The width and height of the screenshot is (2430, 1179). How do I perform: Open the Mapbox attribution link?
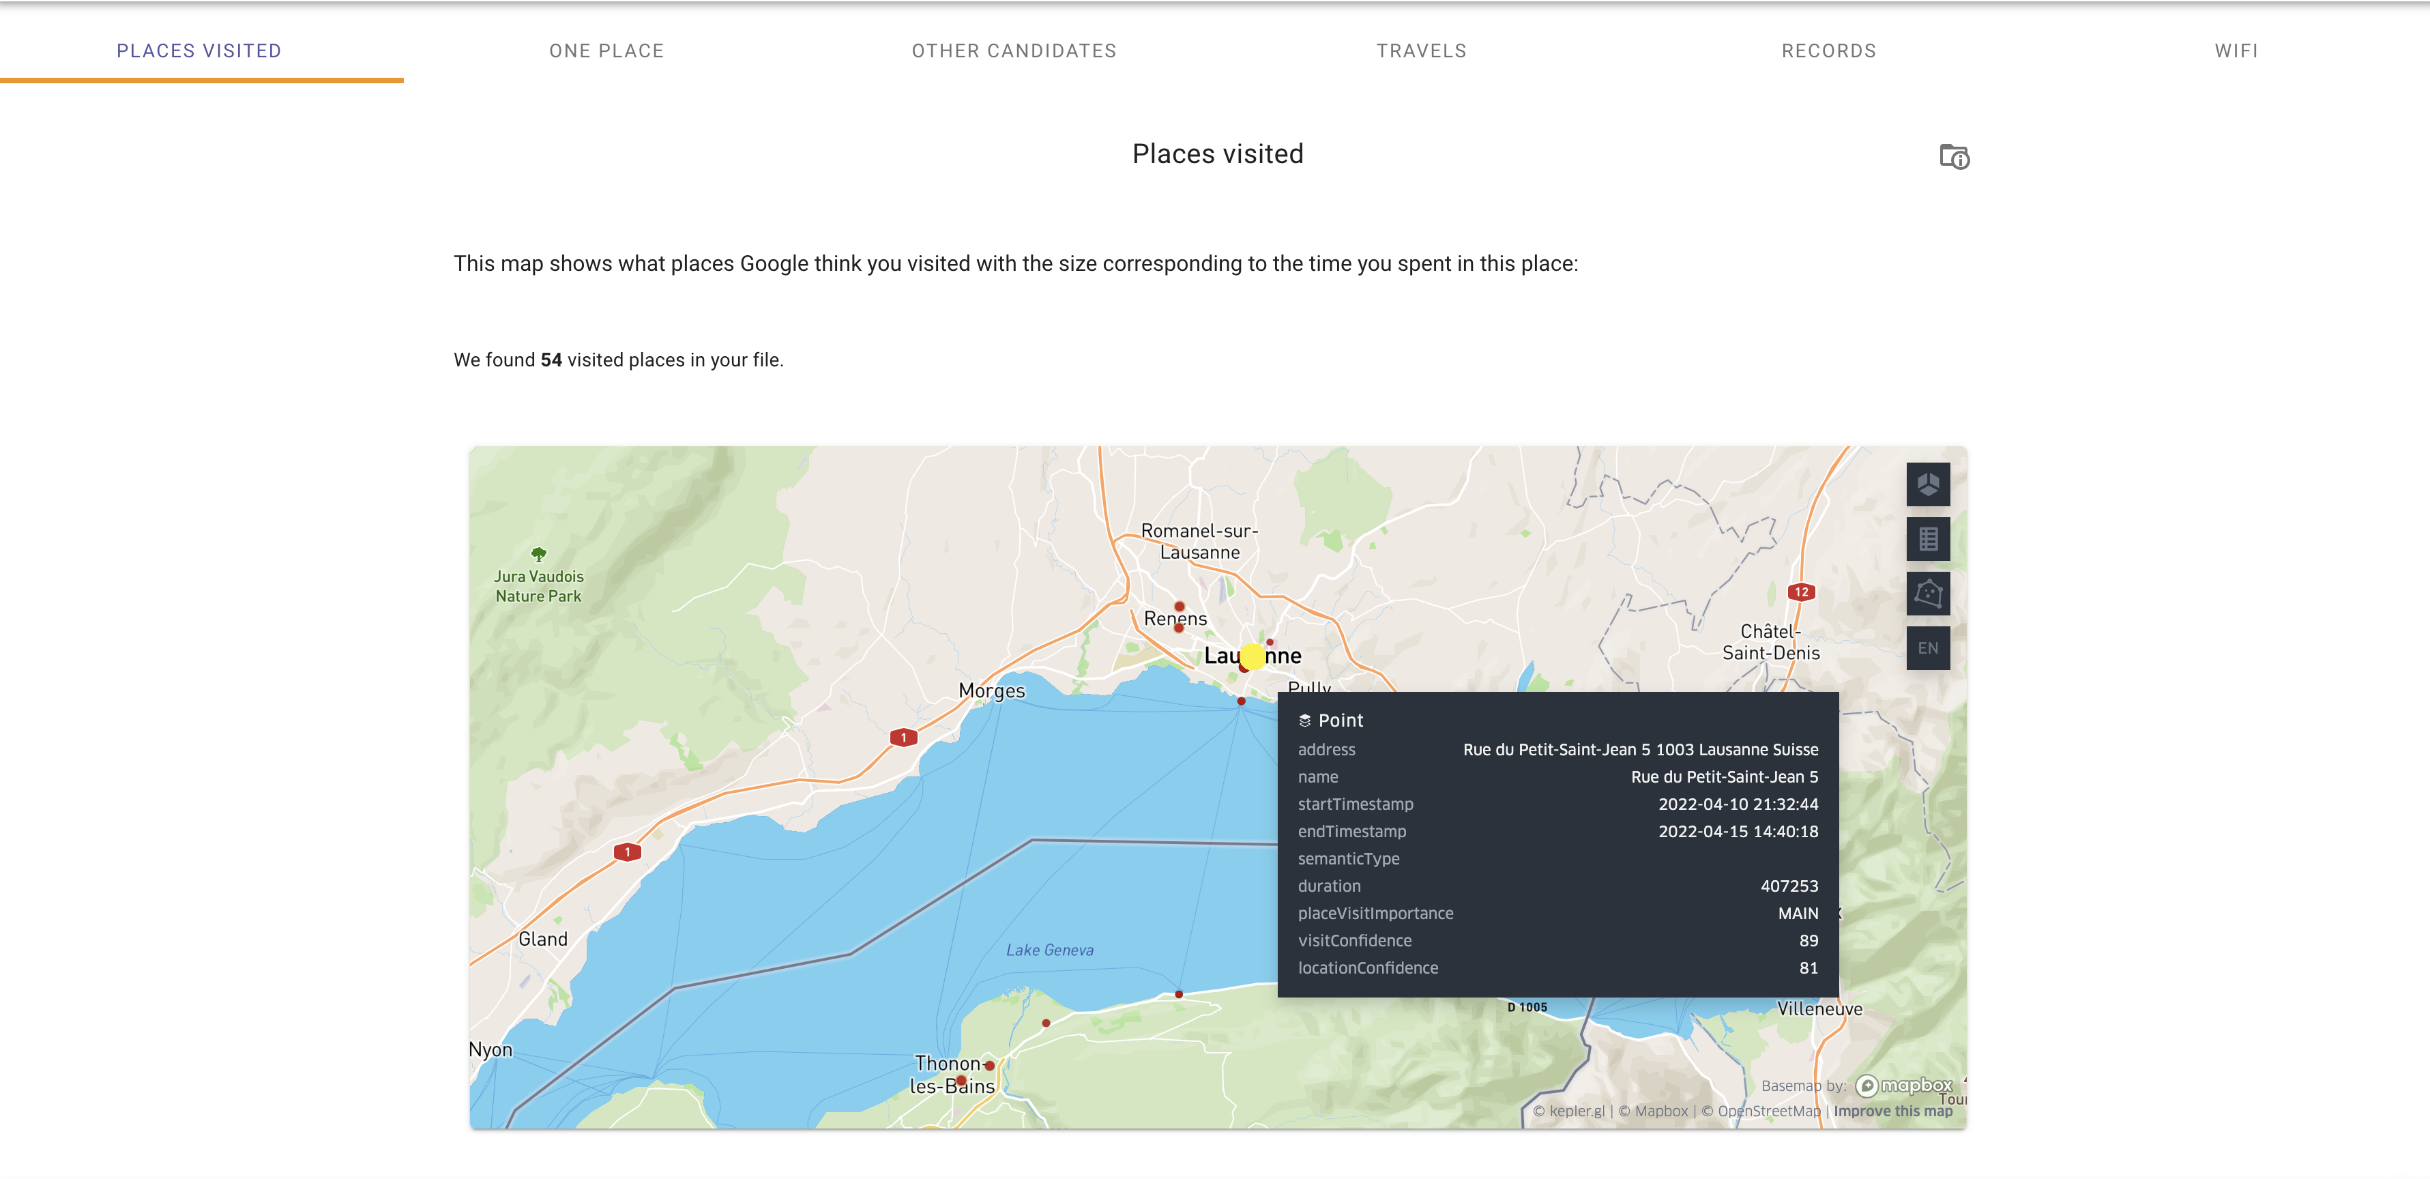(1653, 1111)
